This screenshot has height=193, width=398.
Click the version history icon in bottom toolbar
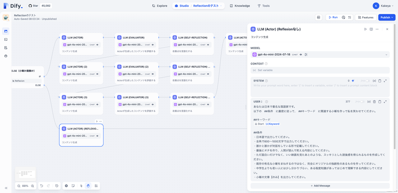57,186
